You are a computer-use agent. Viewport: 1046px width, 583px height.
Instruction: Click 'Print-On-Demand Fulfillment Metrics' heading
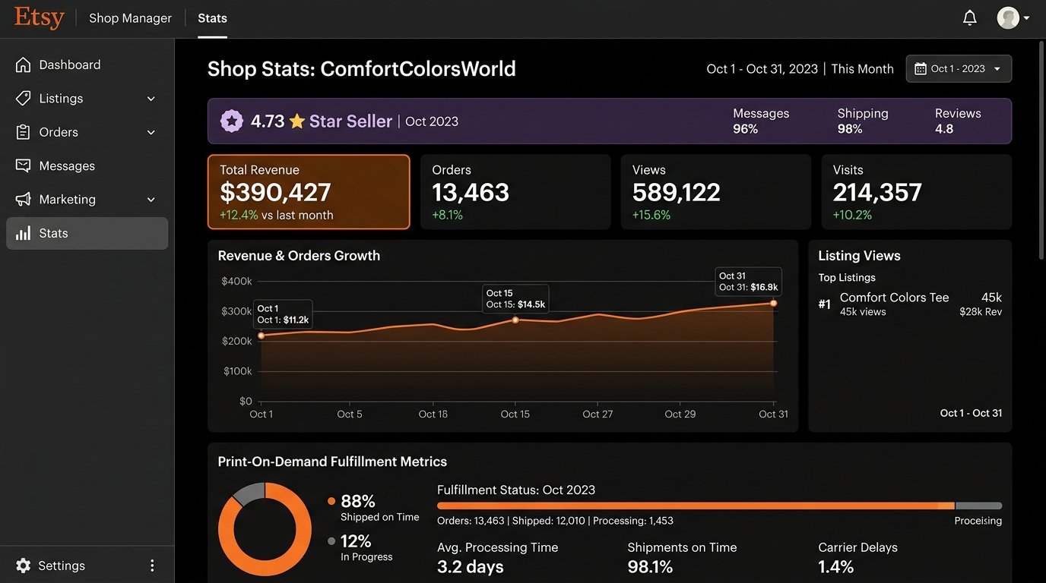[332, 462]
